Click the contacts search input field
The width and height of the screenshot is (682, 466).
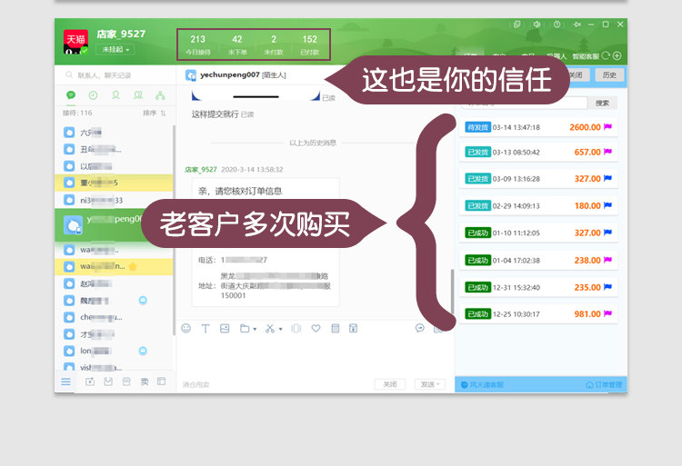tap(115, 75)
